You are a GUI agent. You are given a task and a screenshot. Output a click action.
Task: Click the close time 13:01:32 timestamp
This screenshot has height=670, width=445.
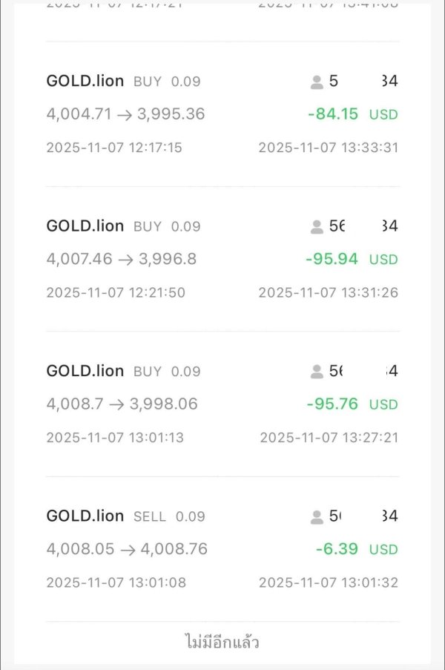coord(328,582)
